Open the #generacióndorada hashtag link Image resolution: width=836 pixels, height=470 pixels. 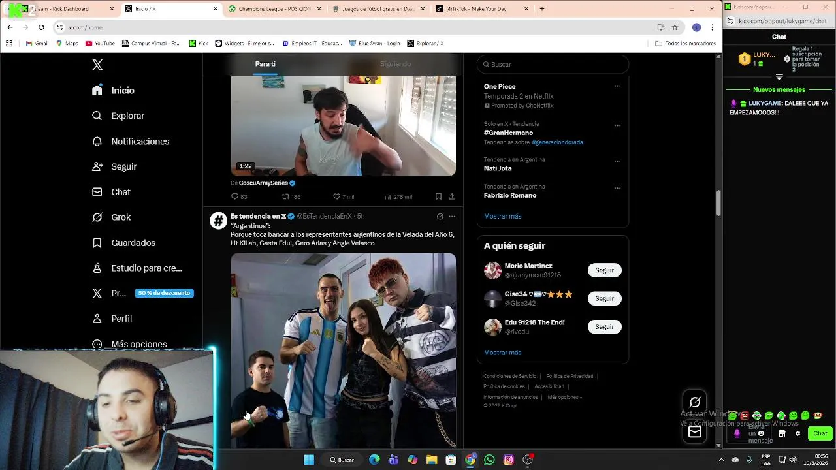(x=557, y=142)
